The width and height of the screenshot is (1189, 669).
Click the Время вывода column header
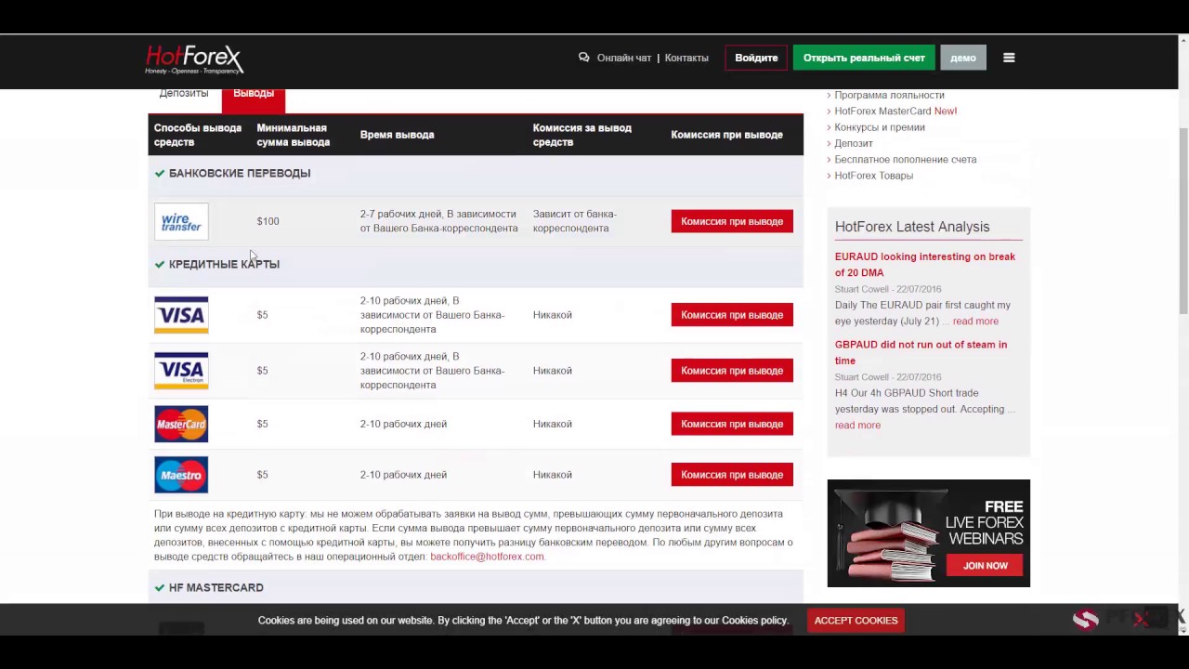[x=397, y=135]
